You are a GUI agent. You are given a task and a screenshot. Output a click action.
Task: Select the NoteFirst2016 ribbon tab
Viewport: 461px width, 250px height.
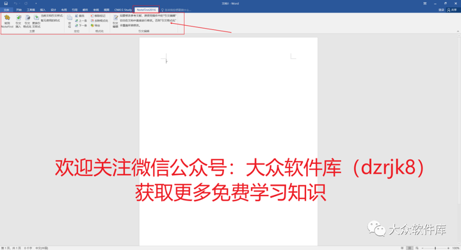(x=147, y=10)
